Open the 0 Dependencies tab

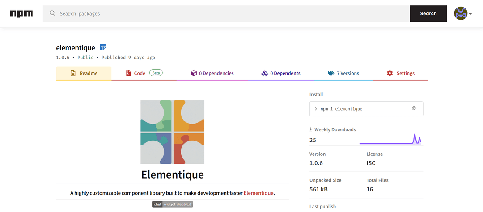[212, 74]
